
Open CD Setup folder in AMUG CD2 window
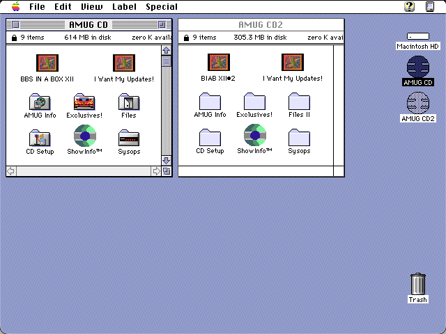point(210,138)
